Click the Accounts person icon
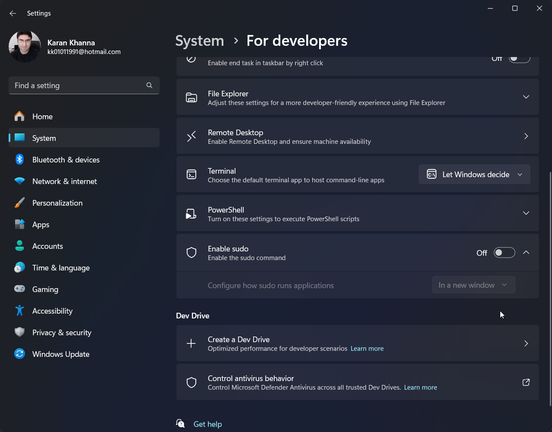 point(19,246)
